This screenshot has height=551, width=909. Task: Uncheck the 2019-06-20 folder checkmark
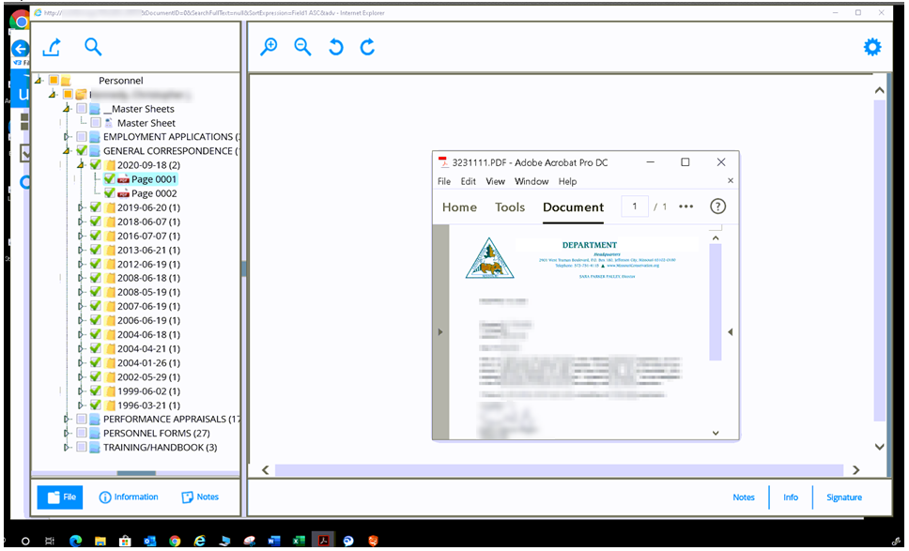93,207
